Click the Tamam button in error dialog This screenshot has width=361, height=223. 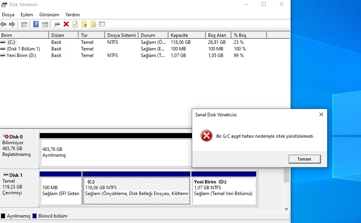click(304, 159)
